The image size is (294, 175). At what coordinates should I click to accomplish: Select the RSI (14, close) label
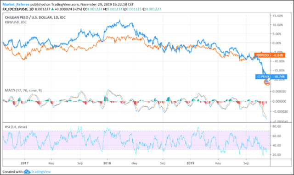[16, 127]
